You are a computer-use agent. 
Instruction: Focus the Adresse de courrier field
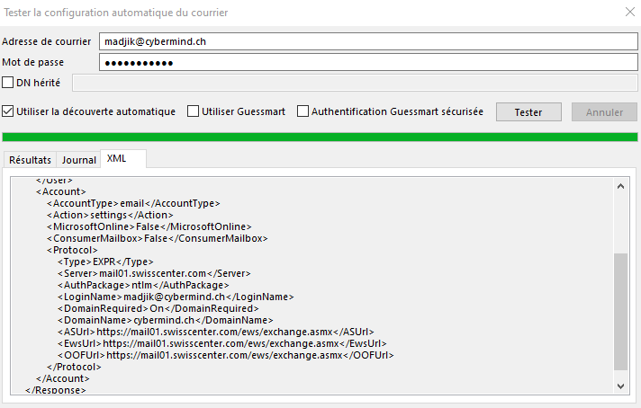(x=367, y=41)
